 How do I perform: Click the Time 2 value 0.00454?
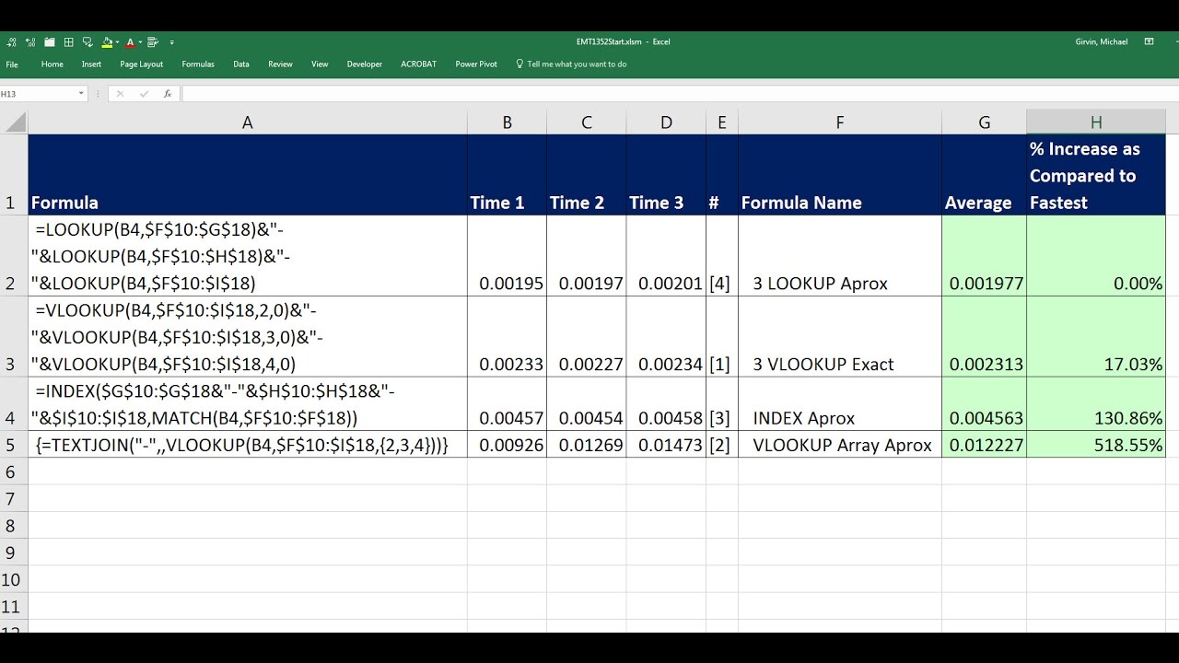coord(587,403)
